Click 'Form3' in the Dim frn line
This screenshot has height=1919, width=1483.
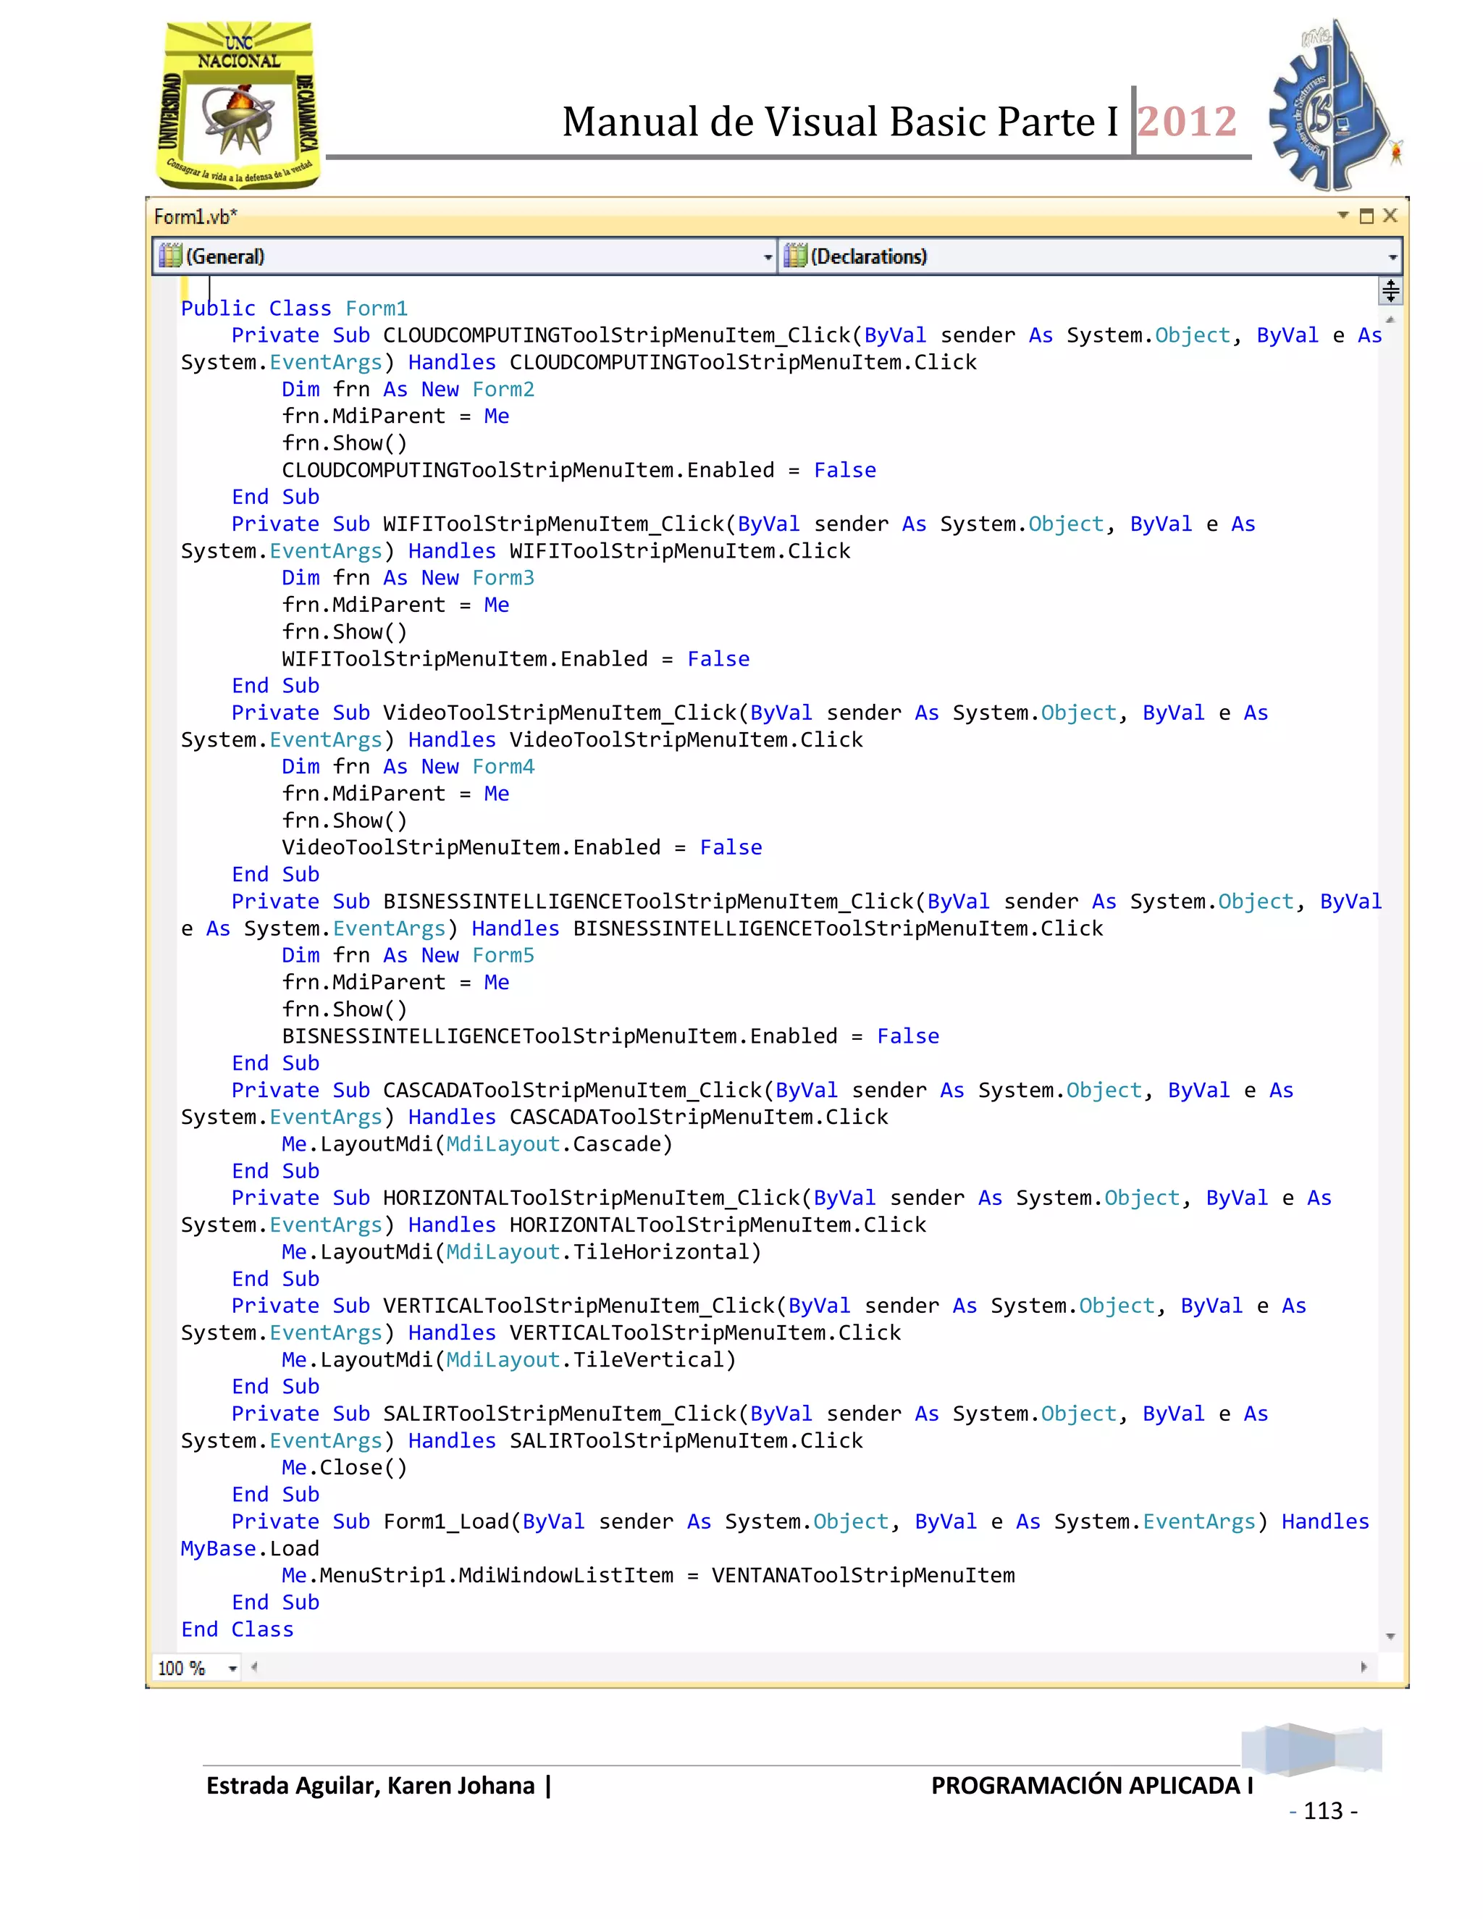503,578
